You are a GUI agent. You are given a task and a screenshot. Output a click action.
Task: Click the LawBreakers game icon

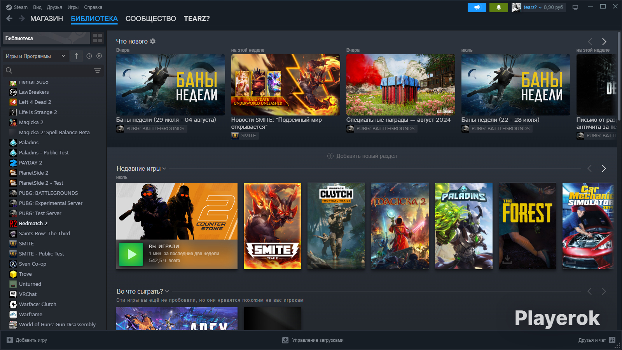13,92
